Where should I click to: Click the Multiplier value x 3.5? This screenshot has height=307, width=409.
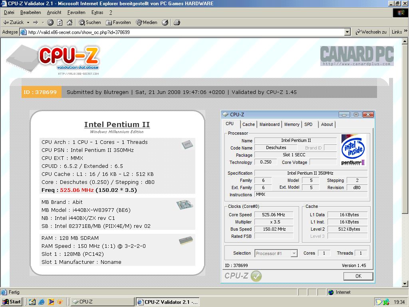click(x=274, y=222)
